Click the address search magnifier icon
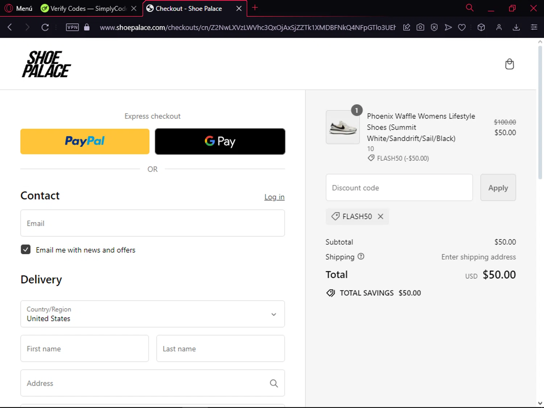 [274, 383]
